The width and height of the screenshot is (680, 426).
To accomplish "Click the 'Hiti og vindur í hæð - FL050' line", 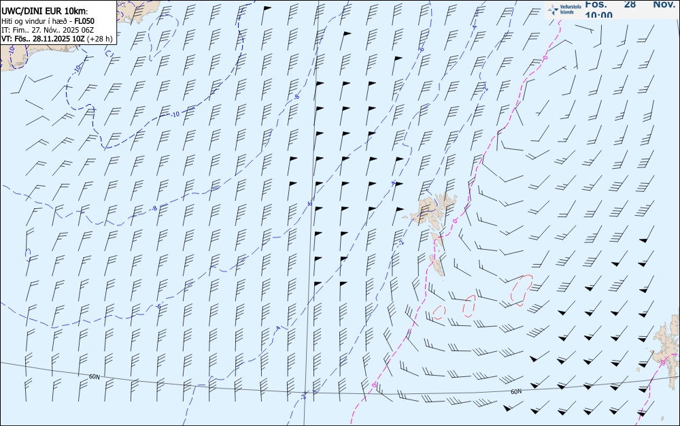I will [x=48, y=21].
